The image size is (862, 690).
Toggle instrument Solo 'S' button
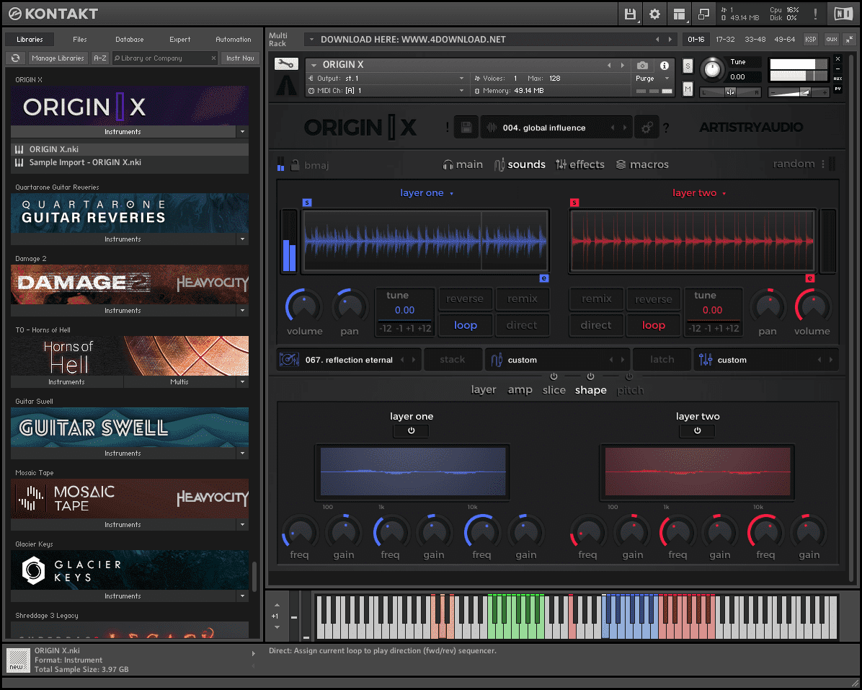tap(688, 66)
